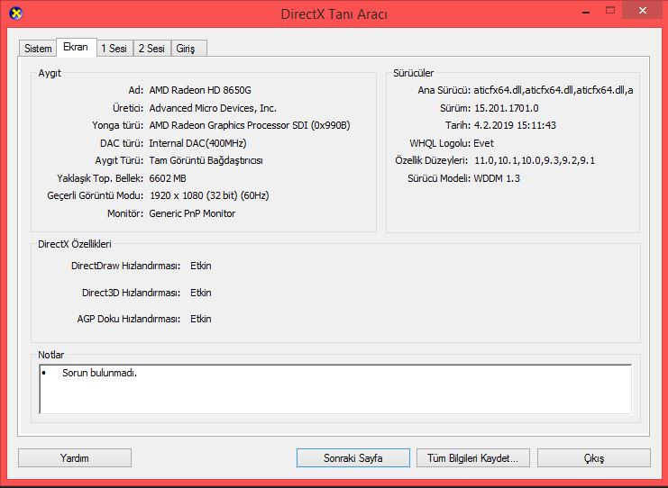Click the feature levels 11.0,10.1 value
This screenshot has width=668, height=488.
(x=535, y=160)
